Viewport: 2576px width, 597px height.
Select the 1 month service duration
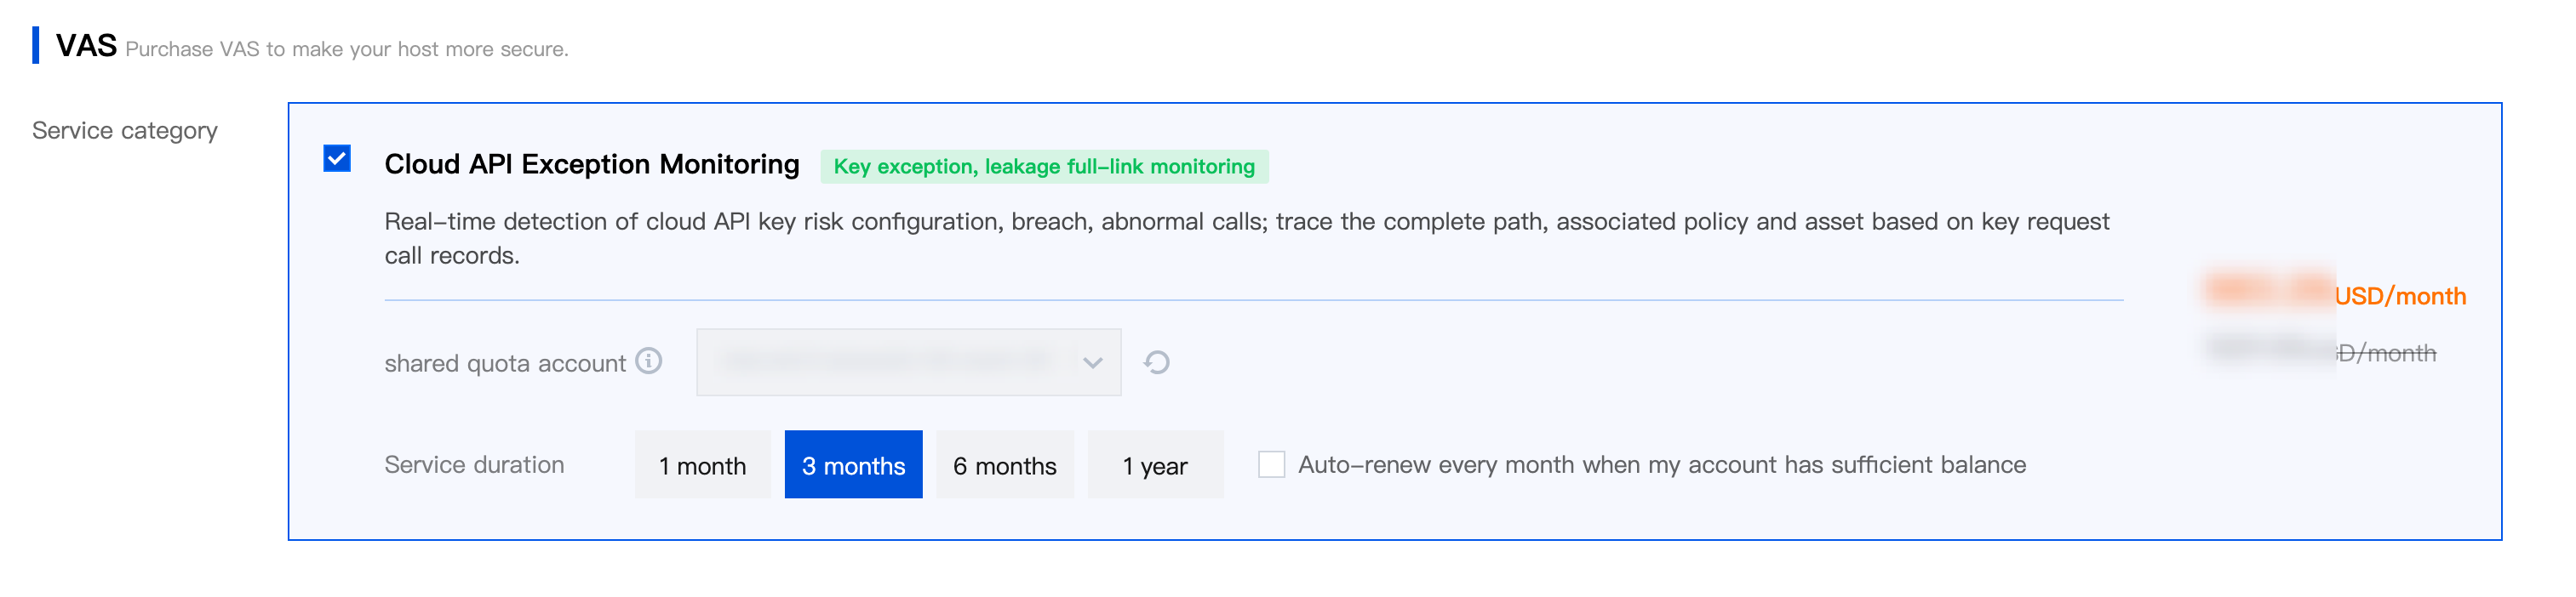click(x=702, y=465)
